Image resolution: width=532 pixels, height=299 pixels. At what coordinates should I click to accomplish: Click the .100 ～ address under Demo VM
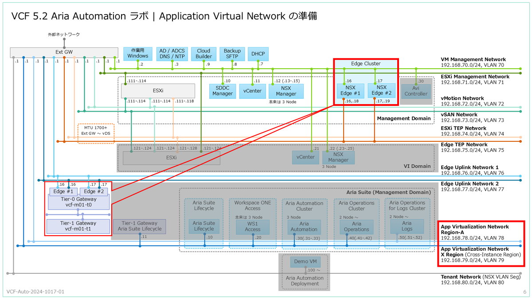pyautogui.click(x=313, y=270)
